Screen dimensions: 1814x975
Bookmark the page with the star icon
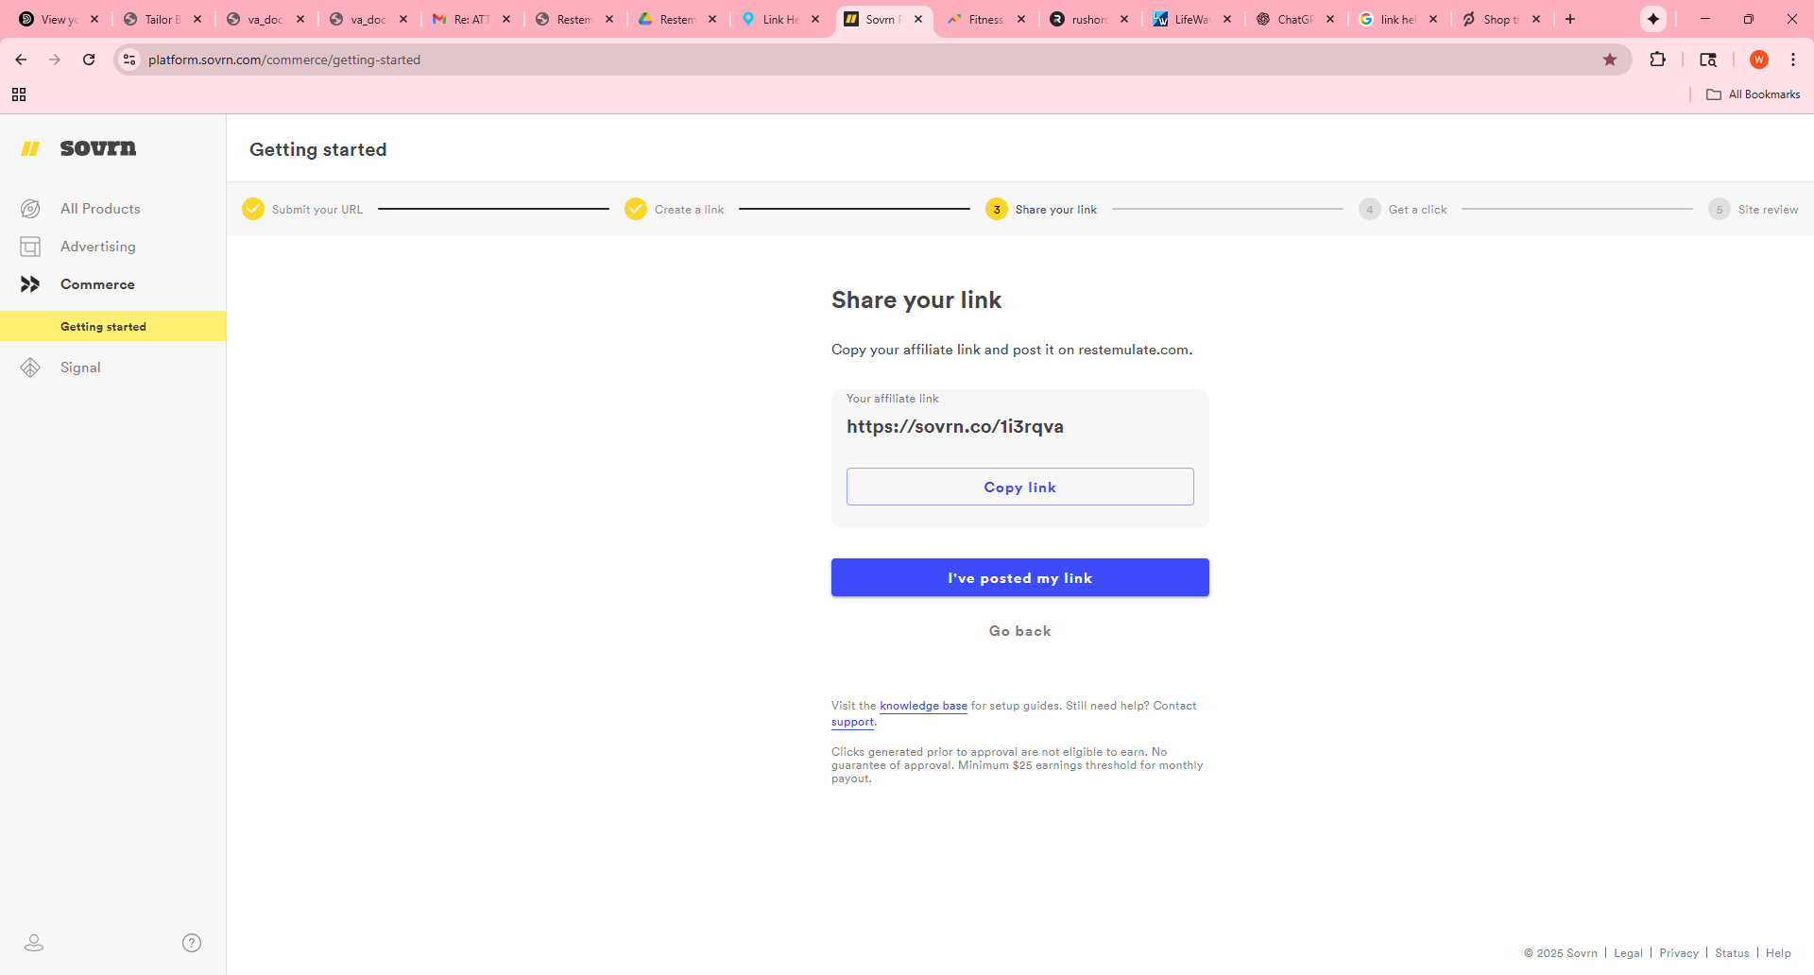(1610, 60)
